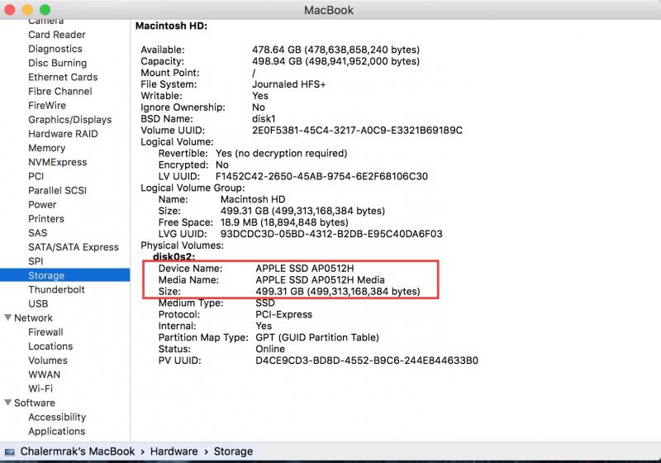This screenshot has height=463, width=661.
Task: Open Applications under Software
Action: coord(56,432)
